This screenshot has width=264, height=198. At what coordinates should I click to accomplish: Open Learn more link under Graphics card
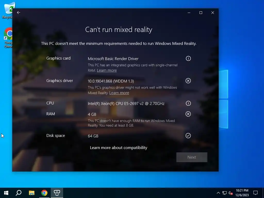coord(107,70)
